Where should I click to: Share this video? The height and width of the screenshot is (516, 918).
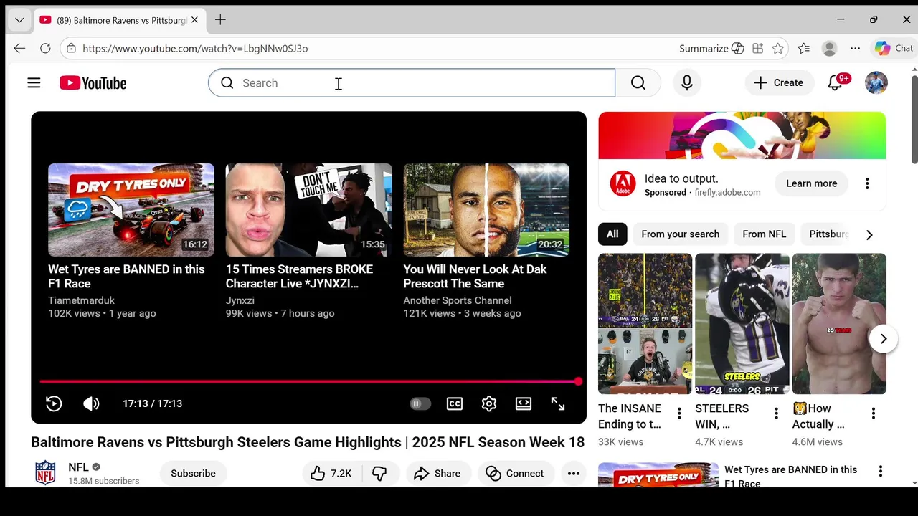click(437, 474)
